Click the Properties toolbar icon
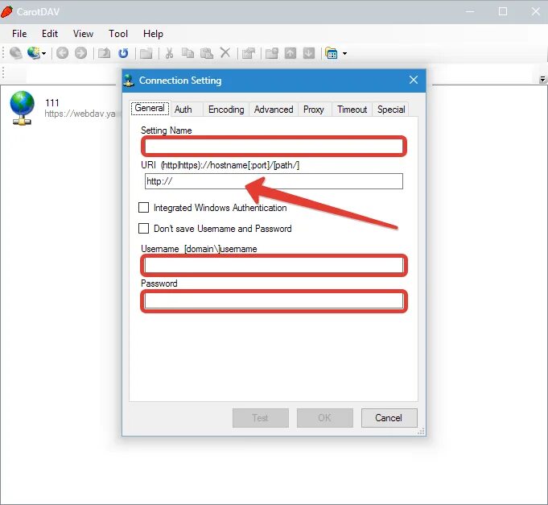548x505 pixels. pos(249,53)
